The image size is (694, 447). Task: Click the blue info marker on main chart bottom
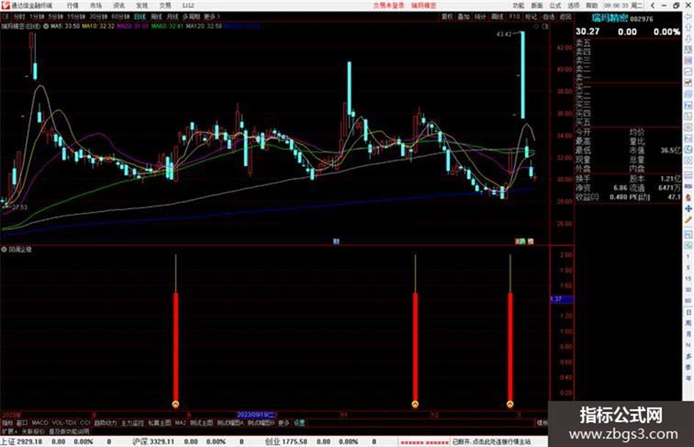click(x=336, y=241)
